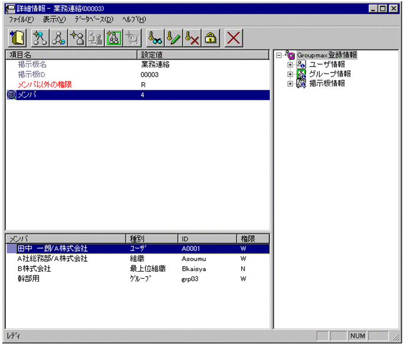Click the large red X delete icon
Screen dimensions: 404x346
pos(234,39)
